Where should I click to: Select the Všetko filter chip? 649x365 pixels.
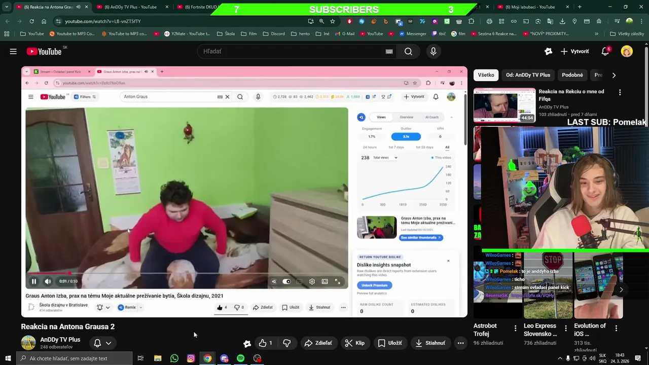coord(486,75)
